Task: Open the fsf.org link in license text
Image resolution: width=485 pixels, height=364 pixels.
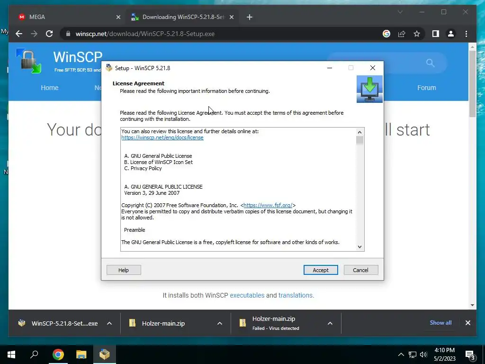Action: 268,205
